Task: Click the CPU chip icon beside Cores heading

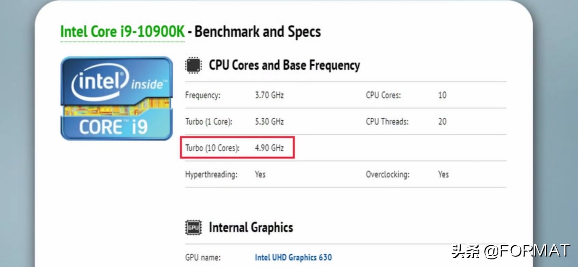Action: pyautogui.click(x=193, y=65)
